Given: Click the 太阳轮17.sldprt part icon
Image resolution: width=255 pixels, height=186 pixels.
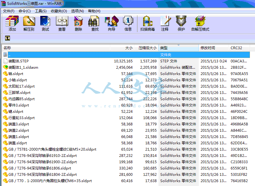Looking at the screenshot, I should point(5,86).
